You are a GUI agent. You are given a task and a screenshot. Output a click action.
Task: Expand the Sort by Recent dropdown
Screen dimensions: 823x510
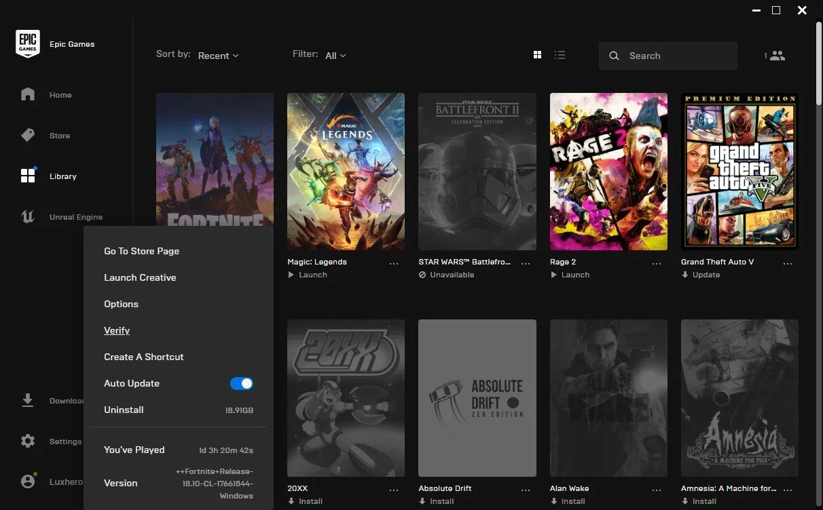point(218,56)
